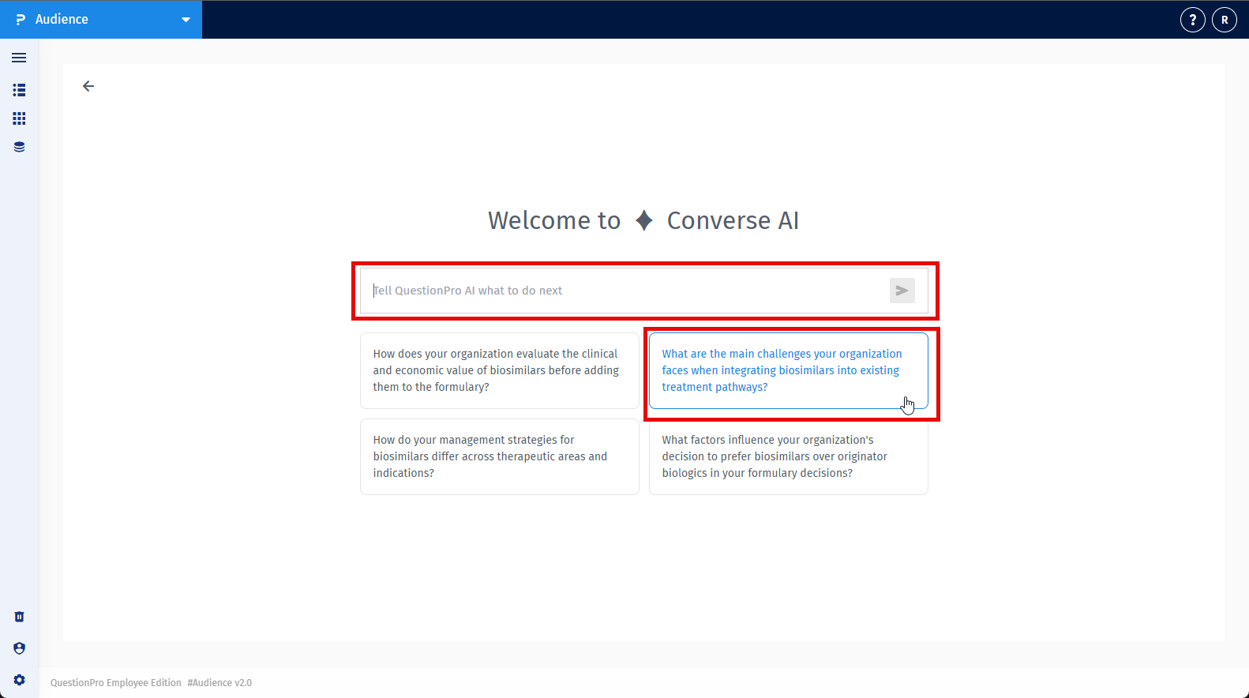Click the QuestionPro Employee Edition footer text
This screenshot has width=1249, height=698.
(116, 683)
